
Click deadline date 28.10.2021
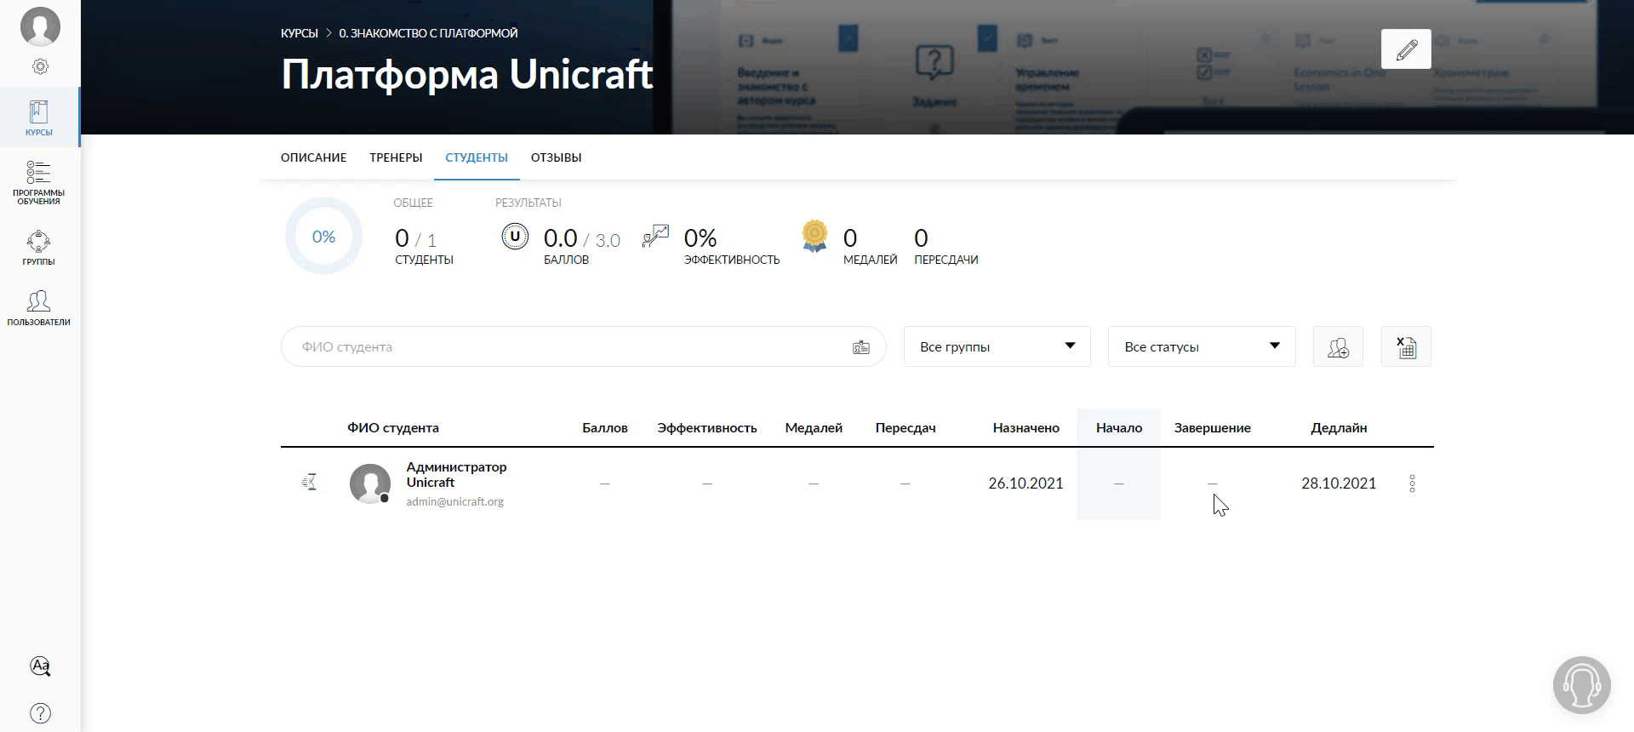click(1339, 483)
